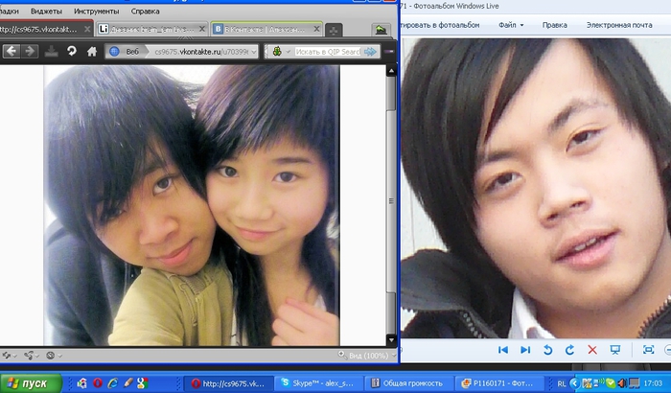The height and width of the screenshot is (393, 671).
Task: Switch keyboard language indicator RL
Action: [562, 383]
